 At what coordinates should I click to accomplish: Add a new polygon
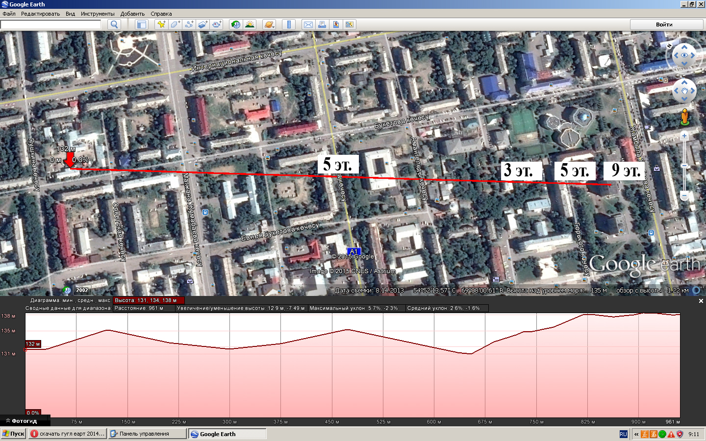point(175,24)
